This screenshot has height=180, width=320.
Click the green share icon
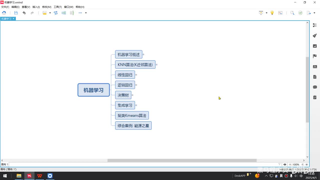click(x=300, y=13)
